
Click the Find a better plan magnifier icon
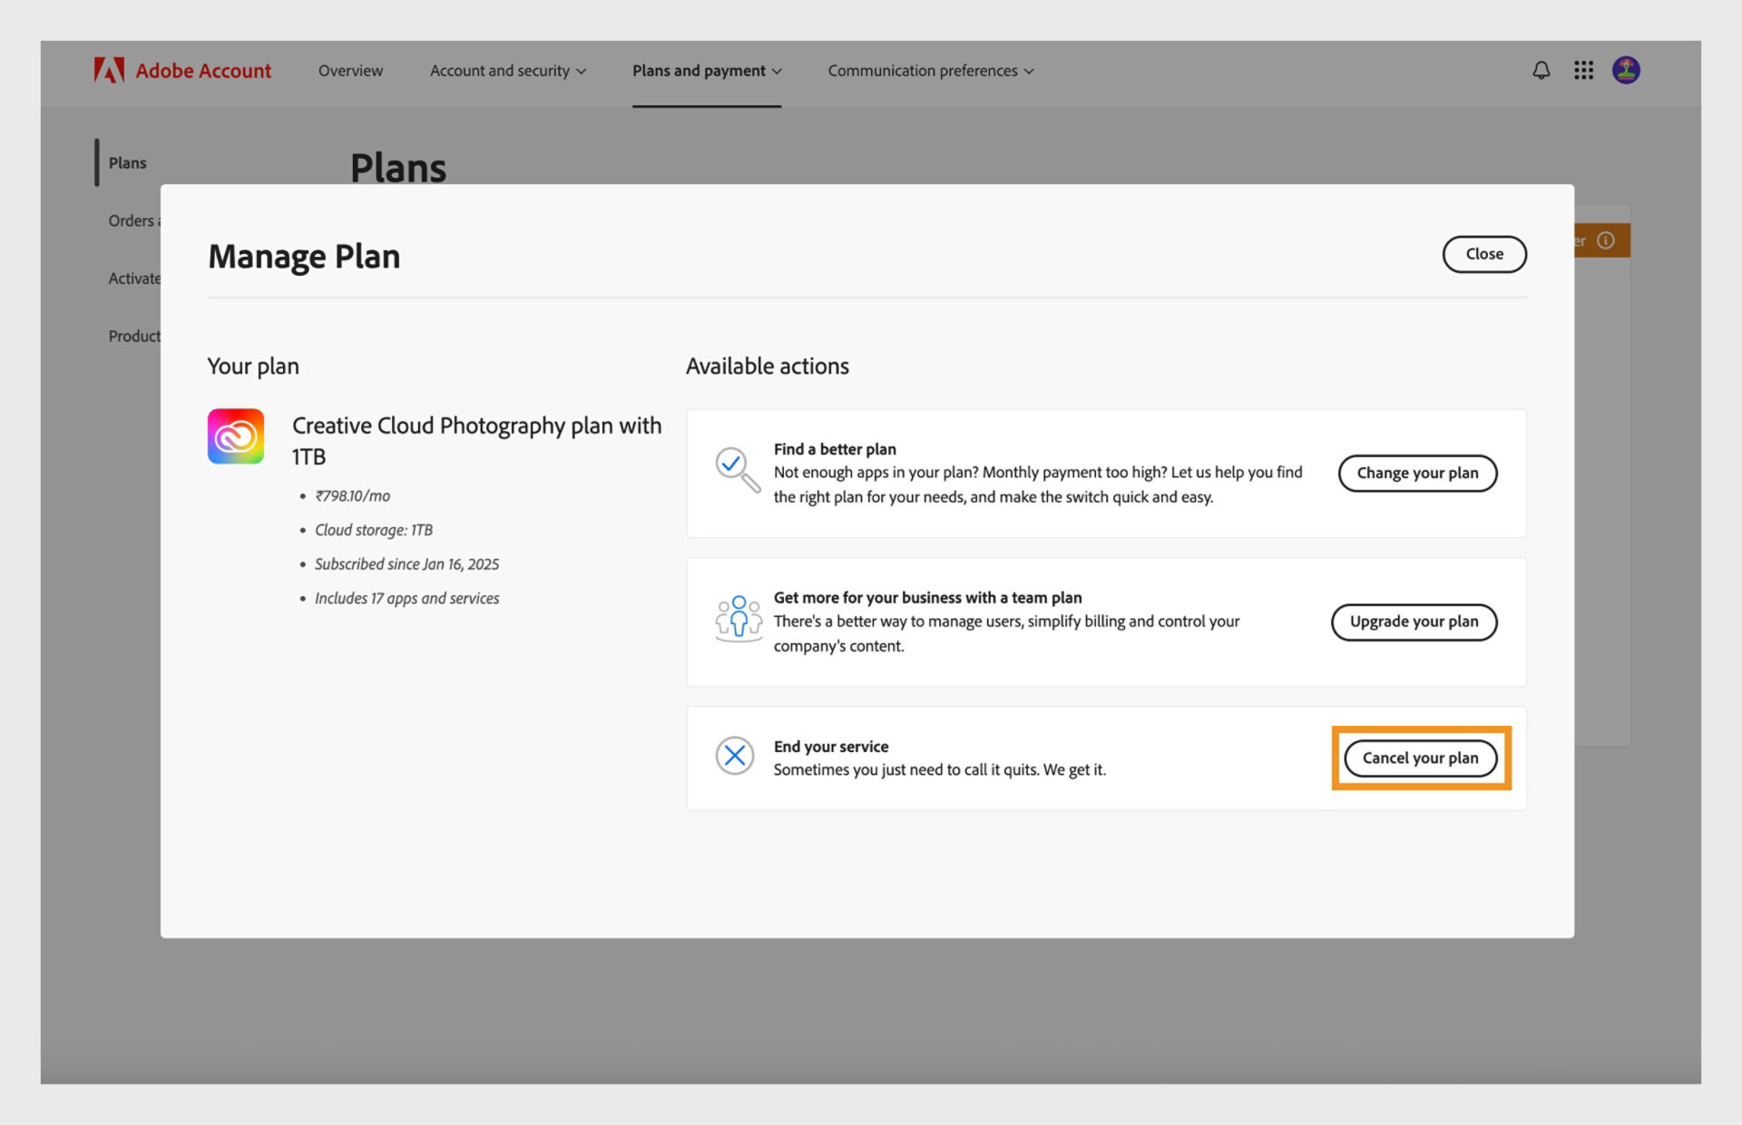coord(737,472)
